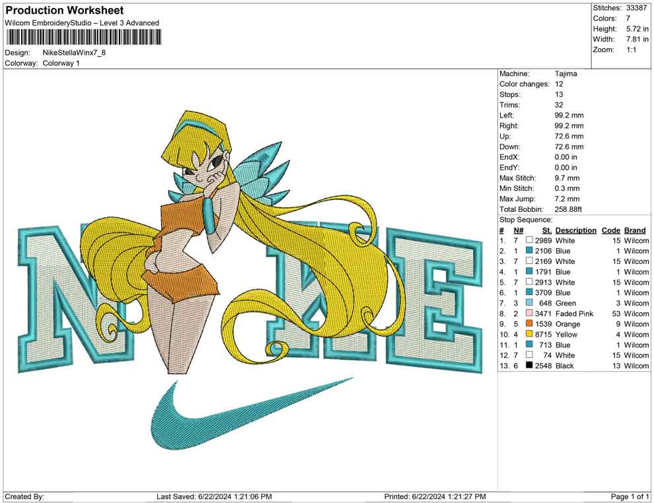Viewport: 654px width, 503px height.
Task: Click the Max Stitch value 9.7 mm
Action: [567, 178]
